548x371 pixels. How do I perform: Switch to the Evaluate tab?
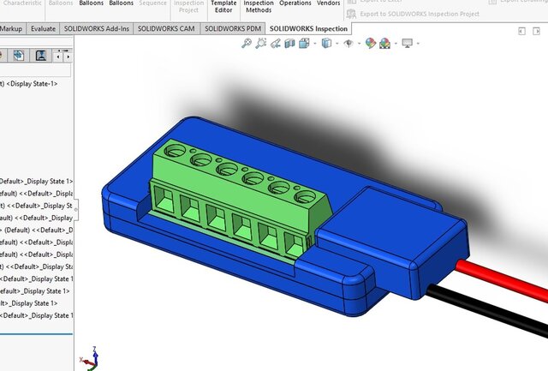tap(43, 28)
